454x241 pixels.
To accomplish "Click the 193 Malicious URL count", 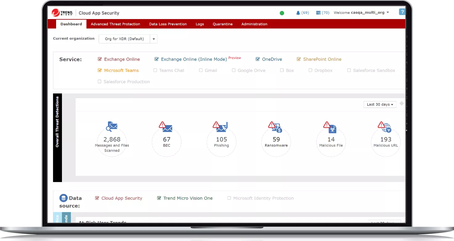I will [386, 140].
